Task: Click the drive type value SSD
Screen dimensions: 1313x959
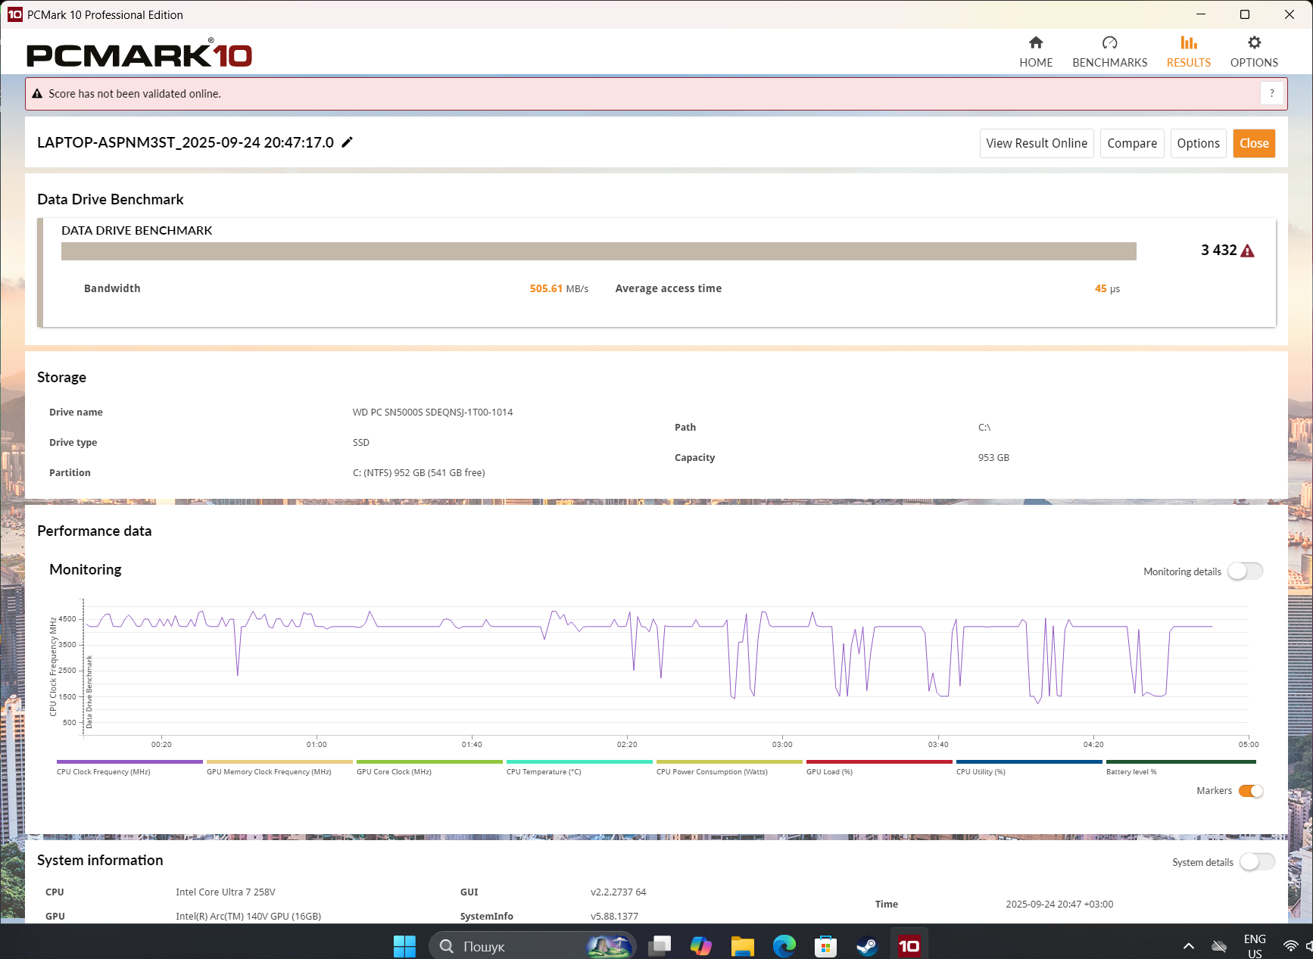Action: point(360,443)
